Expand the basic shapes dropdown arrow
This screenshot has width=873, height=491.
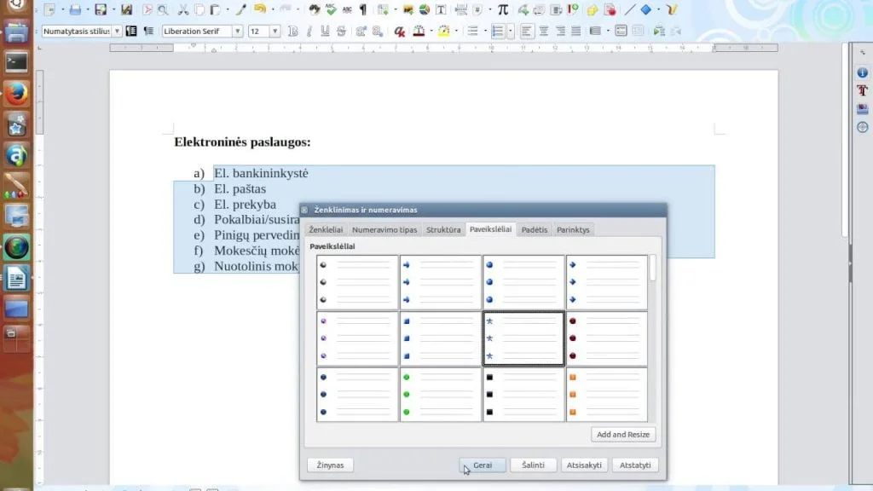[x=658, y=10]
